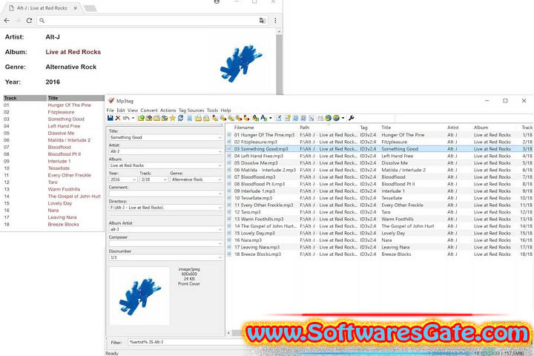Click the Tag Sources globe icon

pos(336,118)
